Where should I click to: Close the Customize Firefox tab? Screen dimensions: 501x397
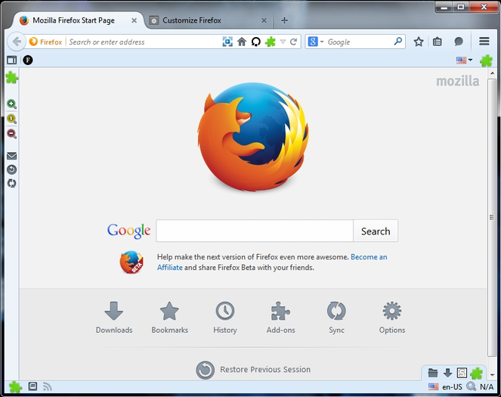(264, 20)
